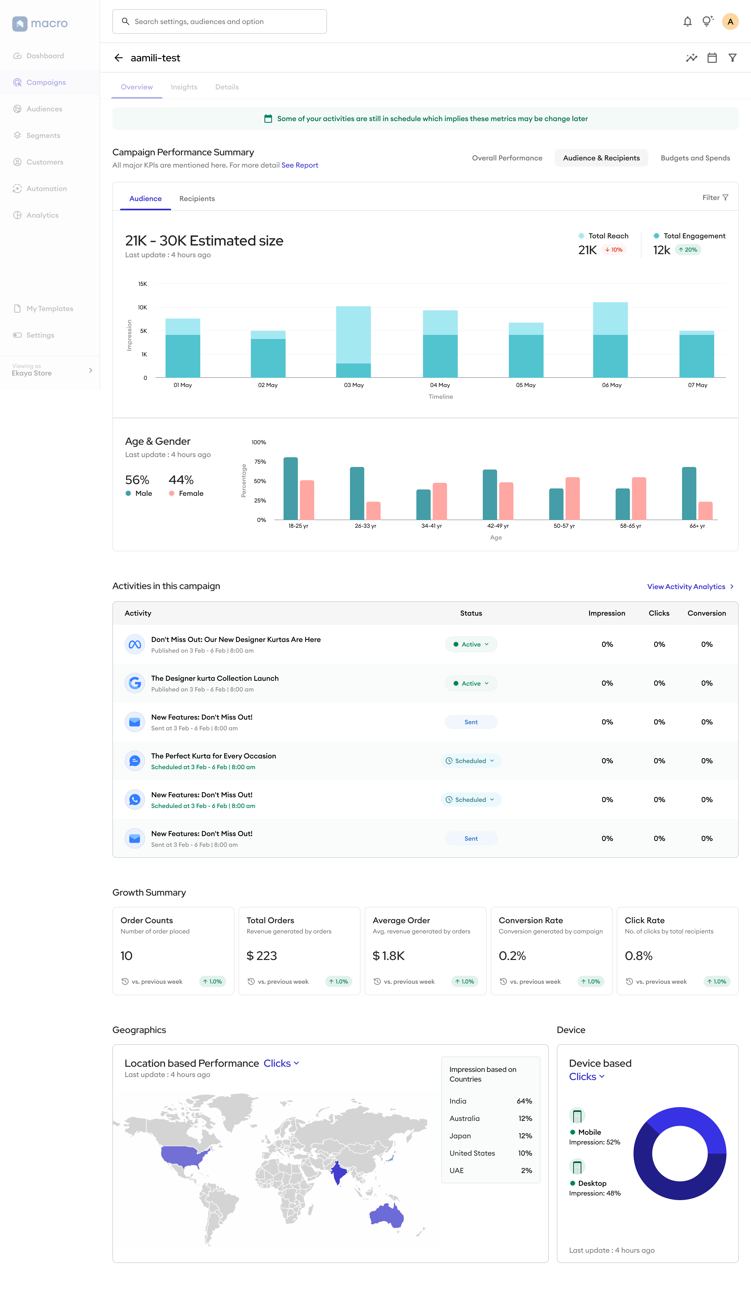The width and height of the screenshot is (751, 1289).
Task: Toggle the Female legend in Age & Gender
Action: click(186, 493)
